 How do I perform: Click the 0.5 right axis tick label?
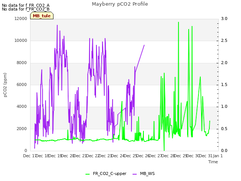pyautogui.click(x=224, y=129)
